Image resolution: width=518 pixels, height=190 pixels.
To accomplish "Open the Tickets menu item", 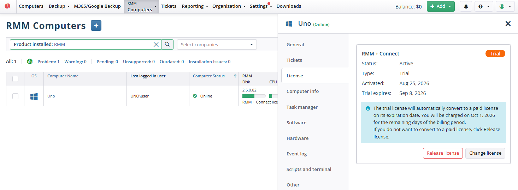I will tap(169, 6).
